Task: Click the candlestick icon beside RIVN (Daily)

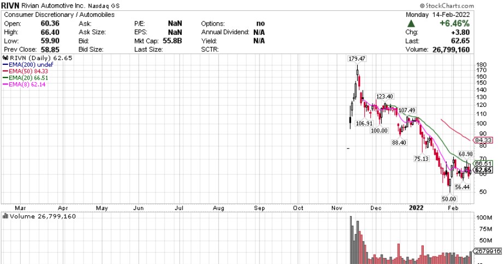Action: click(x=5, y=58)
